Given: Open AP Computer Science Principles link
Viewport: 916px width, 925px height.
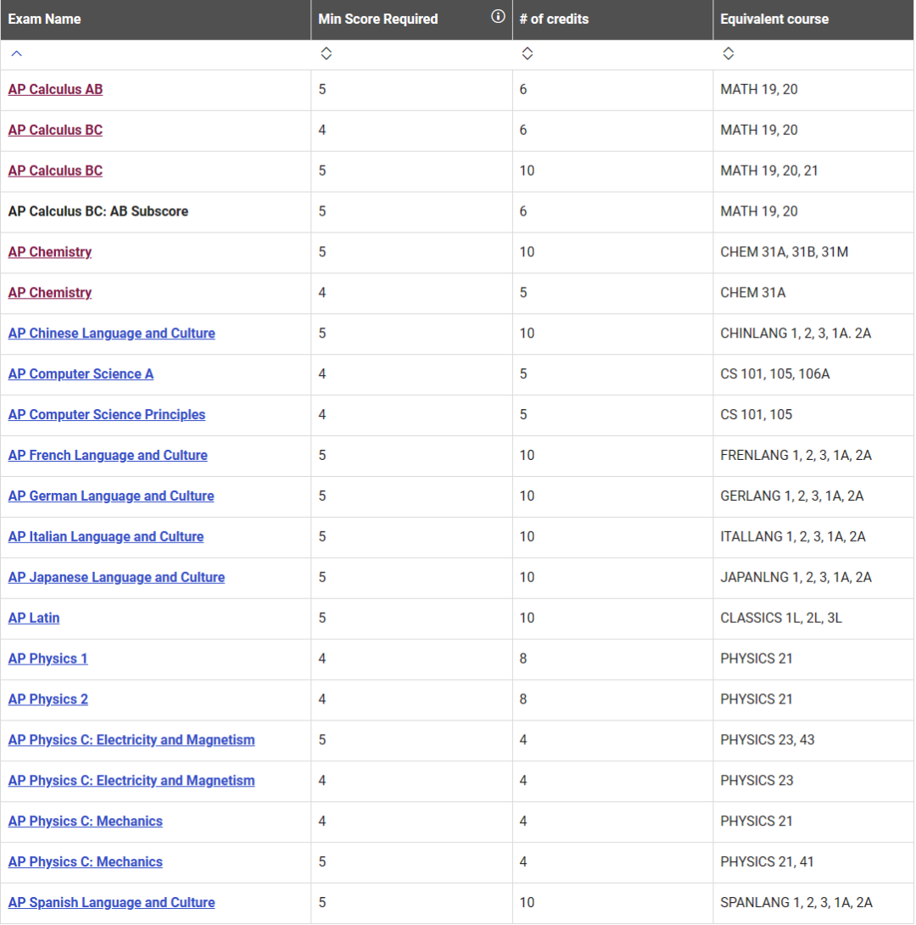Looking at the screenshot, I should click(x=107, y=415).
